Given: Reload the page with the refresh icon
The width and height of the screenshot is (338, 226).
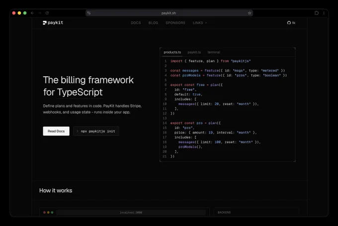Looking at the screenshot, I should coord(47,13).
